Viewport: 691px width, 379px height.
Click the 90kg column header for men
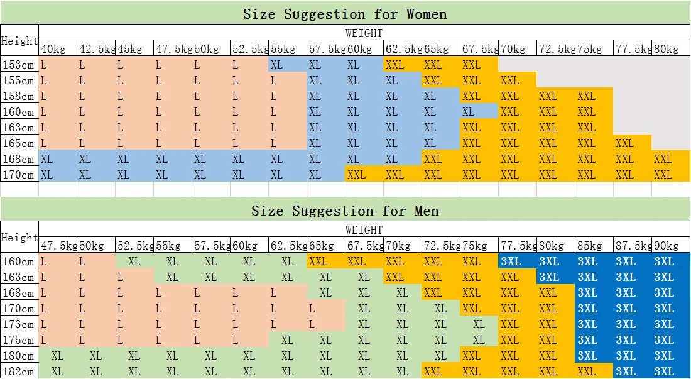click(x=667, y=246)
